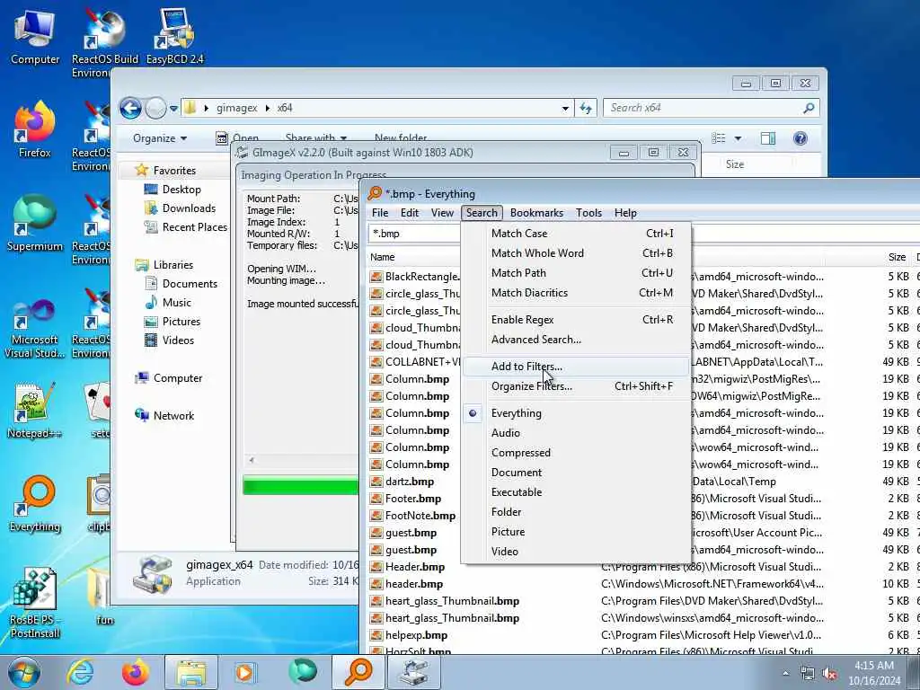Toggle the Explorer preview pane icon
The width and height of the screenshot is (920, 690).
(767, 138)
